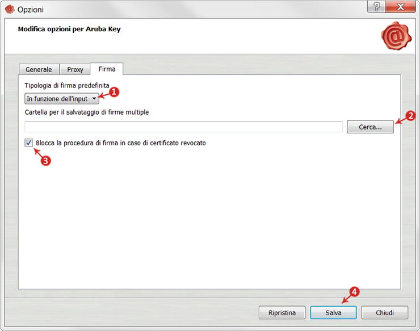Viewport: 420px width, 331px height.
Task: Save settings with the Salva button
Action: point(333,313)
